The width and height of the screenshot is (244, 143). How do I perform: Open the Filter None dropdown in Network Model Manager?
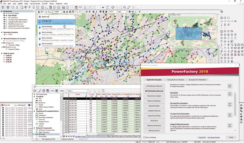(x=87, y=91)
